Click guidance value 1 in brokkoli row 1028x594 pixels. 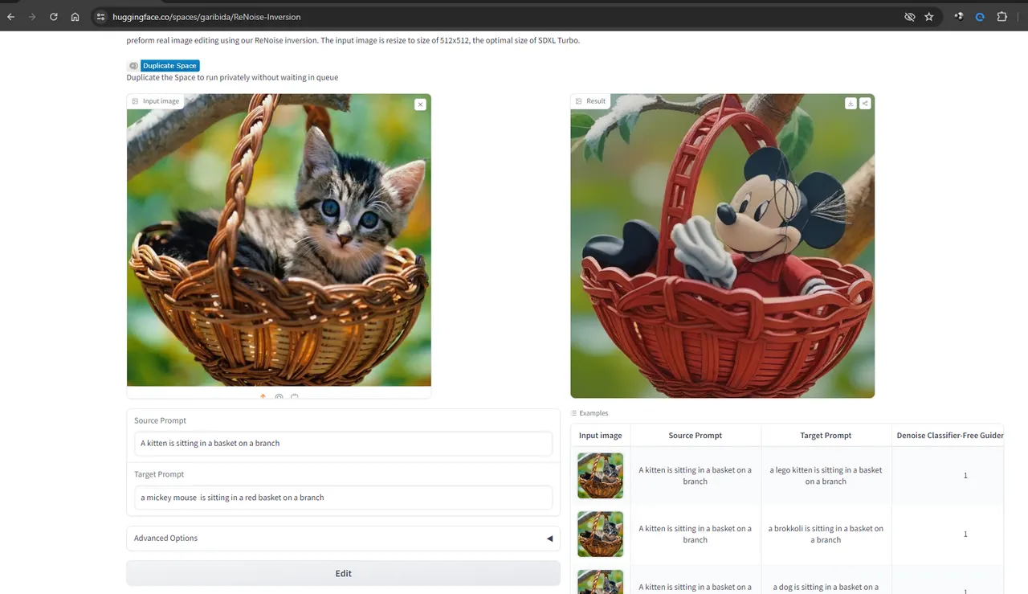click(965, 535)
